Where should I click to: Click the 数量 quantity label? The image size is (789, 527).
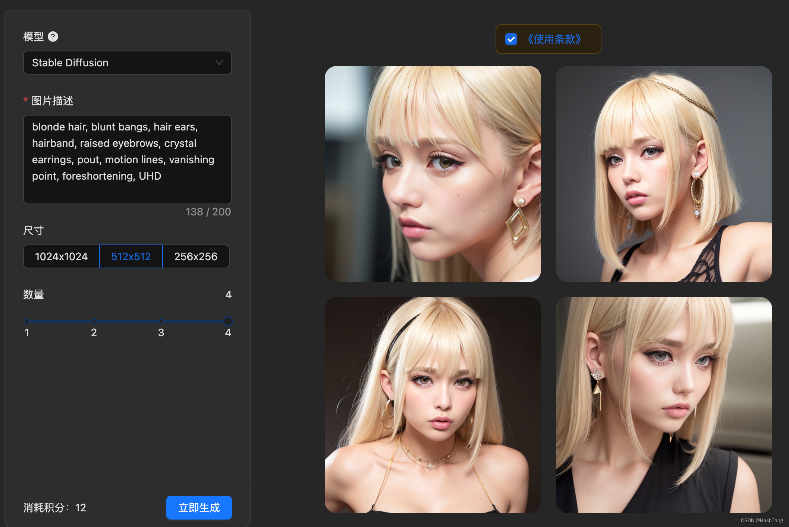(34, 294)
